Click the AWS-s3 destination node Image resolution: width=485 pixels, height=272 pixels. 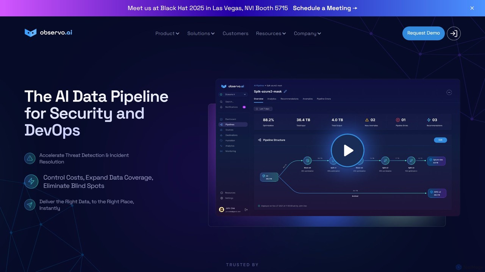pyautogui.click(x=437, y=193)
